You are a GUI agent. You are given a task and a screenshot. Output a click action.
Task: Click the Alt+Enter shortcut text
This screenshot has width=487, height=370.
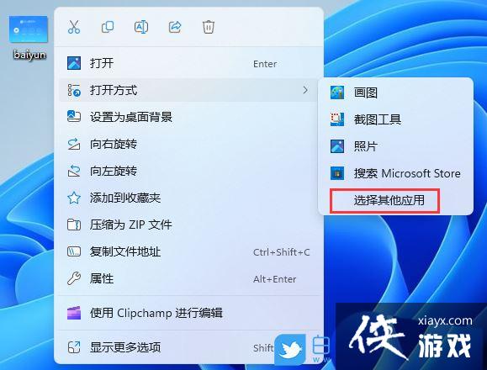[274, 279]
